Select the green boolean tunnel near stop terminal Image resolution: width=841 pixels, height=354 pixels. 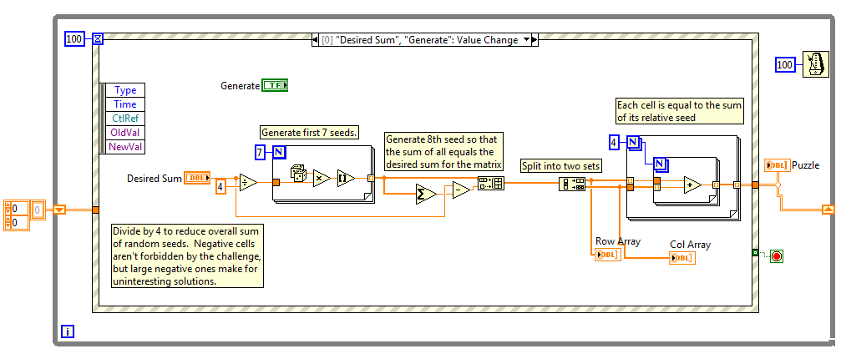coord(755,251)
